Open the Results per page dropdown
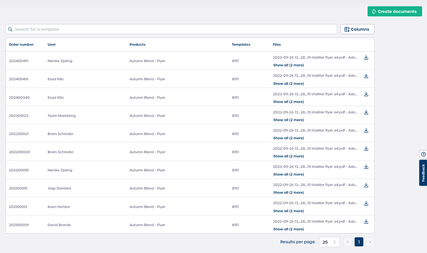The height and width of the screenshot is (253, 427). pyautogui.click(x=329, y=242)
